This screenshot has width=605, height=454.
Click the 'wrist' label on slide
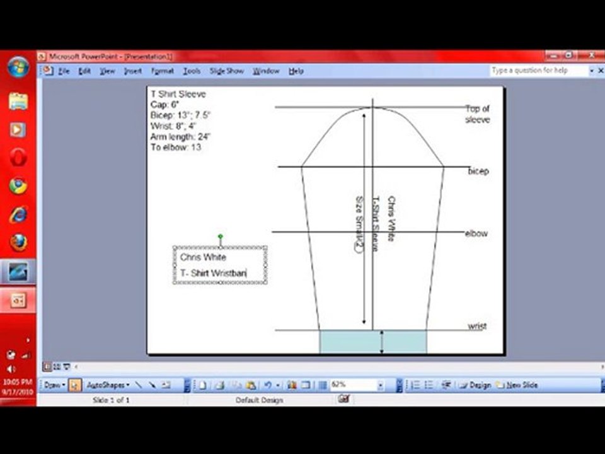tap(477, 326)
